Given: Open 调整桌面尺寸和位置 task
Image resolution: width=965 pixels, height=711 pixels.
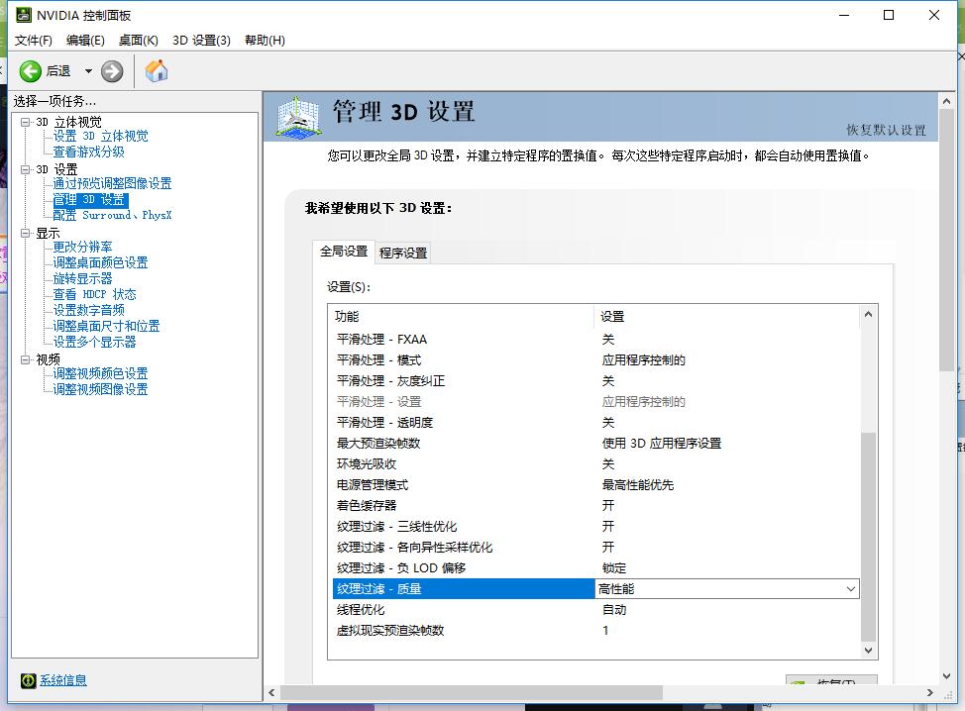Looking at the screenshot, I should (106, 326).
